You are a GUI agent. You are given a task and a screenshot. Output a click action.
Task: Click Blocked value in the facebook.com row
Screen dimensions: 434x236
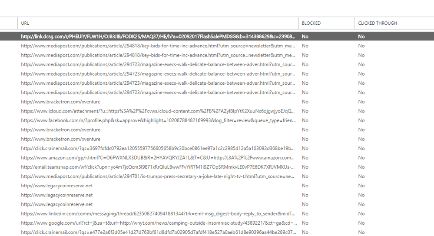(x=305, y=120)
